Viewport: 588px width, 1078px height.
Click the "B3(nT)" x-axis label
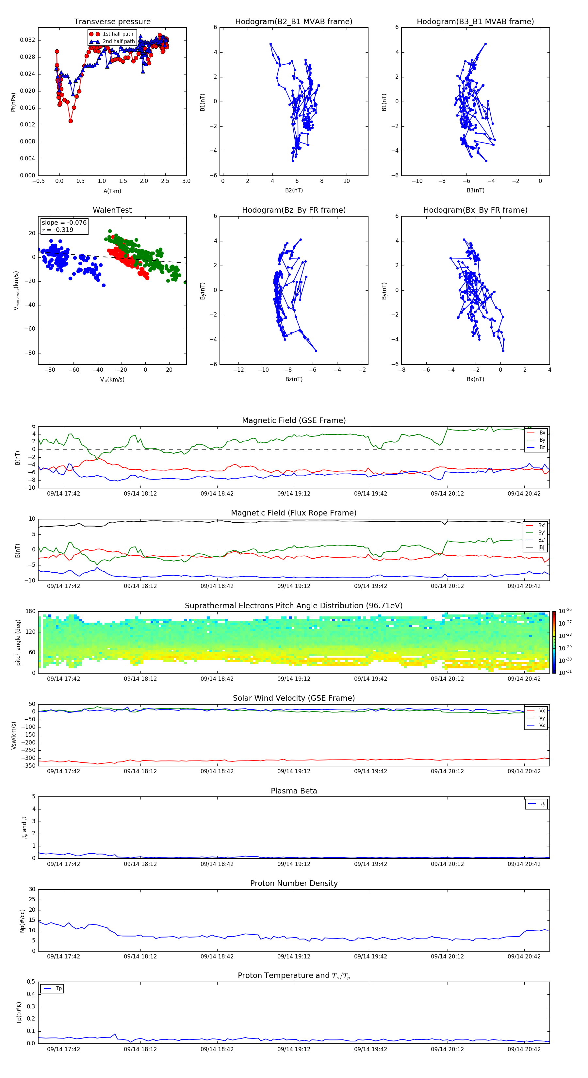pos(475,190)
